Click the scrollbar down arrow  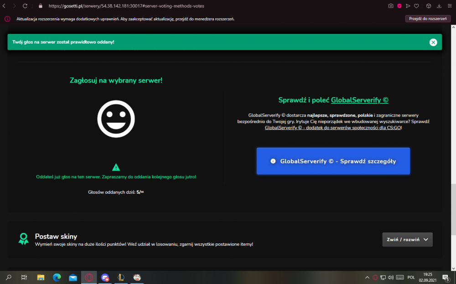click(x=453, y=269)
